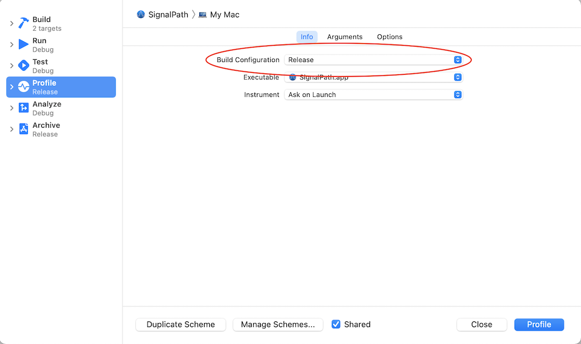
Task: Open the Executable dropdown
Action: (458, 77)
